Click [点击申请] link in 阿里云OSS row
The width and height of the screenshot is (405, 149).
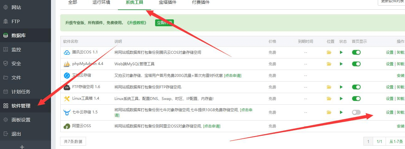pos(211,126)
